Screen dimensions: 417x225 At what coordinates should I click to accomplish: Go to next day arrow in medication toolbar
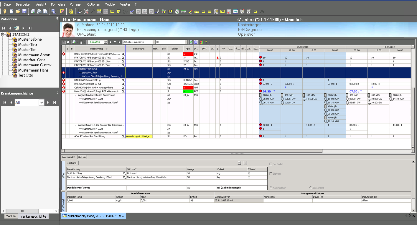click(119, 42)
